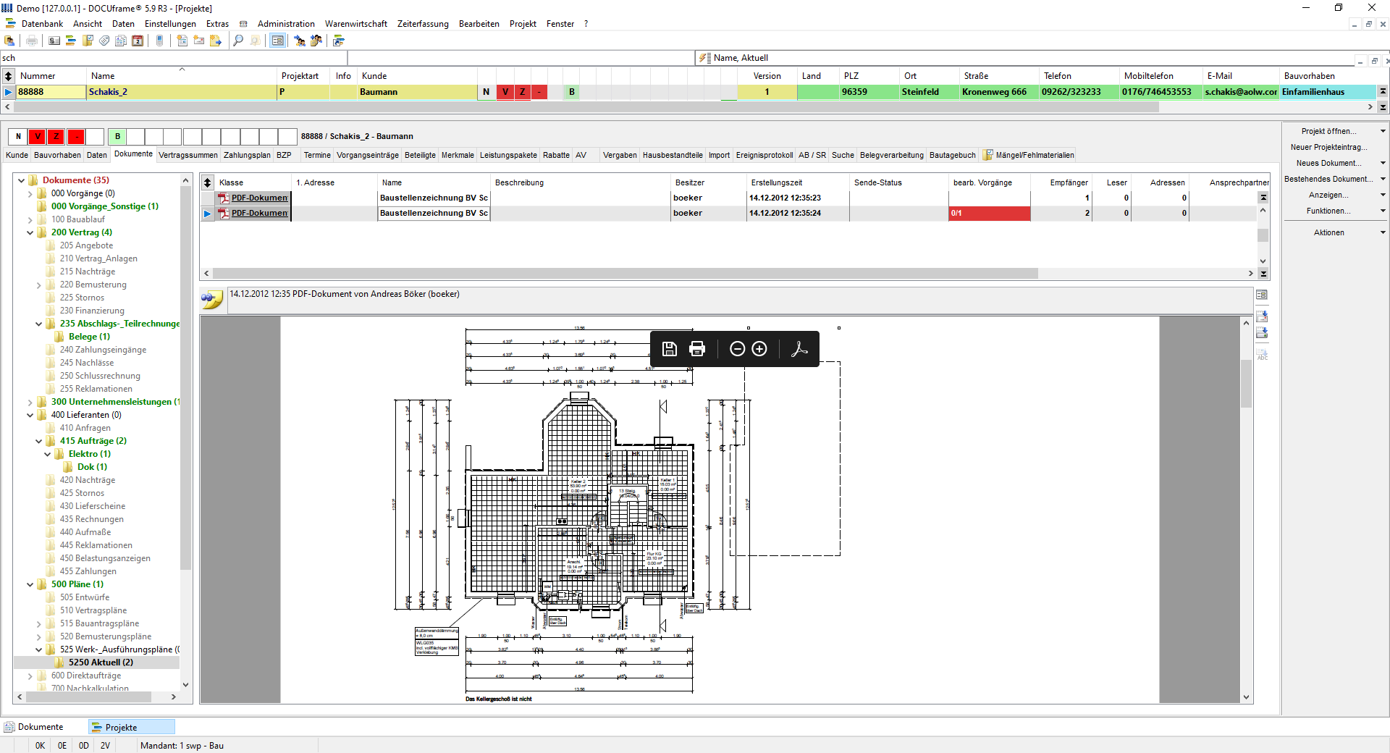1390x753 pixels.
Task: Open the Administration menu
Action: pyautogui.click(x=286, y=24)
